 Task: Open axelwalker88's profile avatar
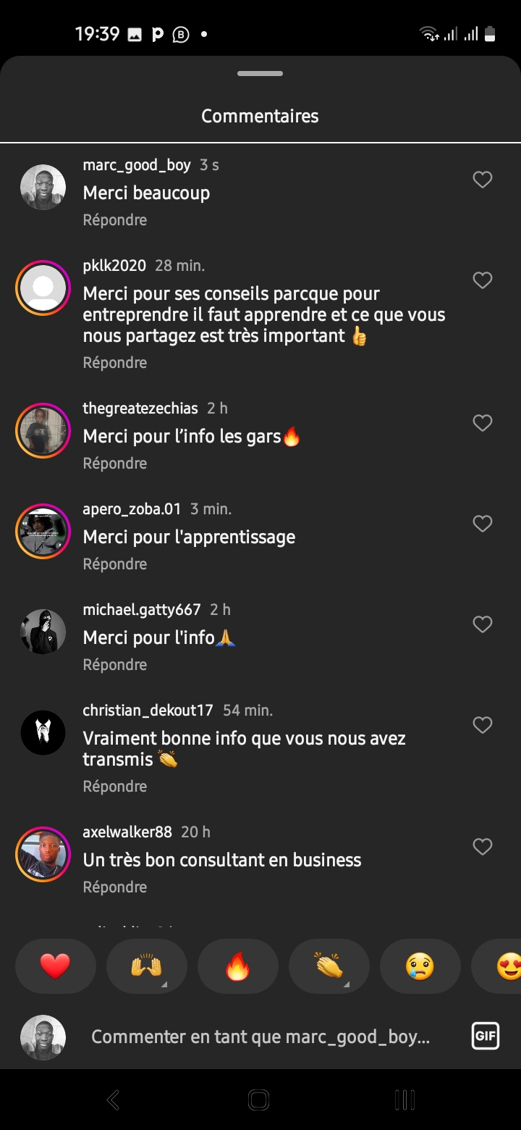[x=43, y=854]
